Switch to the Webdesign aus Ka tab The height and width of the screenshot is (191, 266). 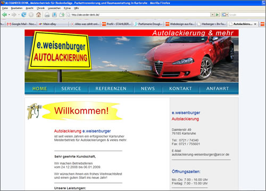180,24
